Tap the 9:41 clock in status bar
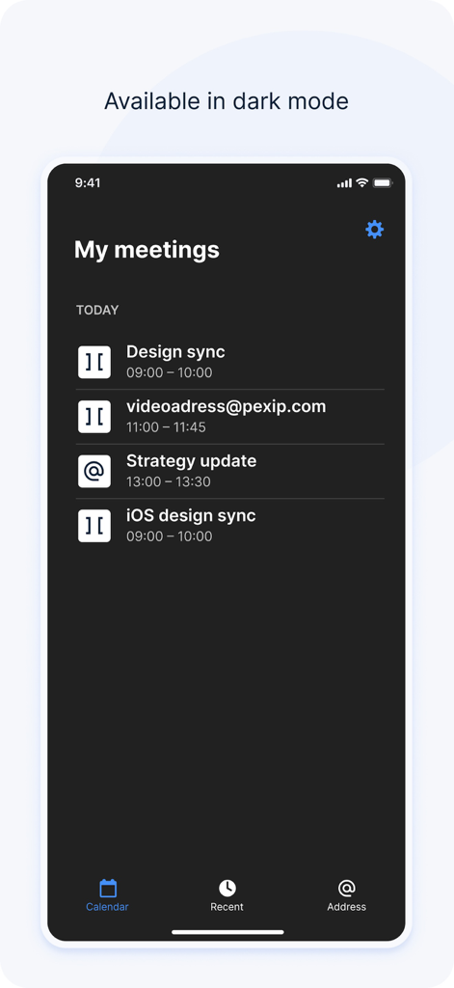Screen dimensions: 454x988 click(x=88, y=182)
